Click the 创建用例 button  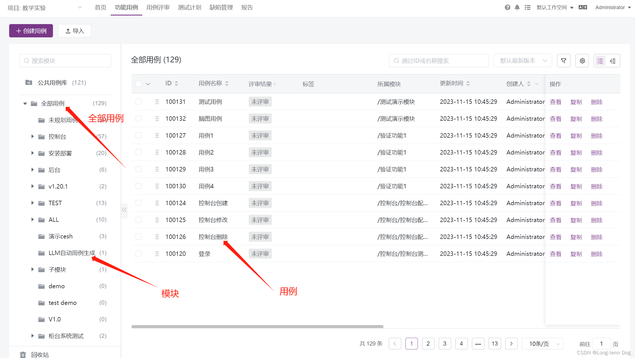[31, 31]
